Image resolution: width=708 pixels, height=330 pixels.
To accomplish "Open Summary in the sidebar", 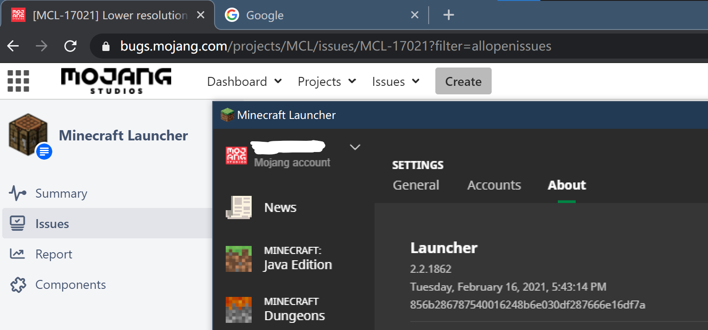I will tap(61, 193).
